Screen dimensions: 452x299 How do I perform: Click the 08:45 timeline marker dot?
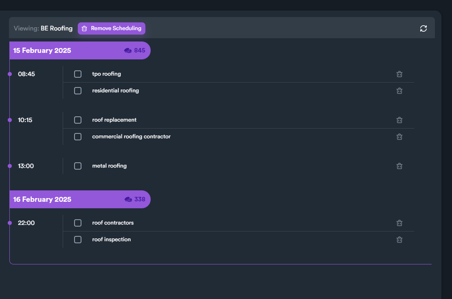click(x=10, y=74)
